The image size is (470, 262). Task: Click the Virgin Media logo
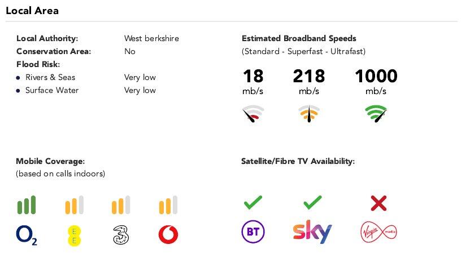378,232
